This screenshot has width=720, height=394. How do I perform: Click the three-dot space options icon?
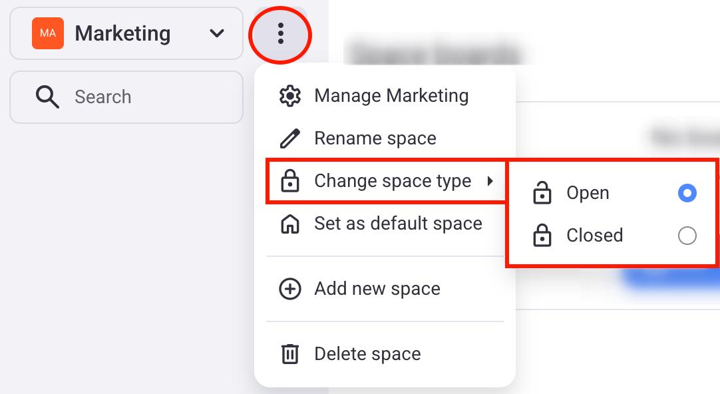click(280, 33)
